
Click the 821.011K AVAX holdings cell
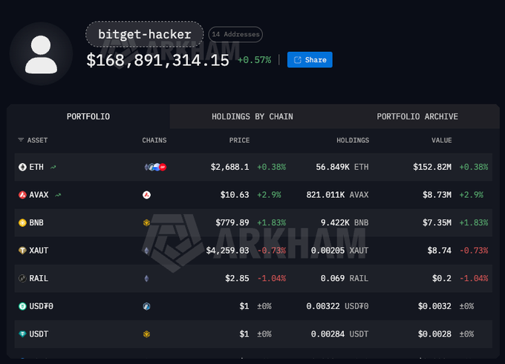pyautogui.click(x=337, y=195)
